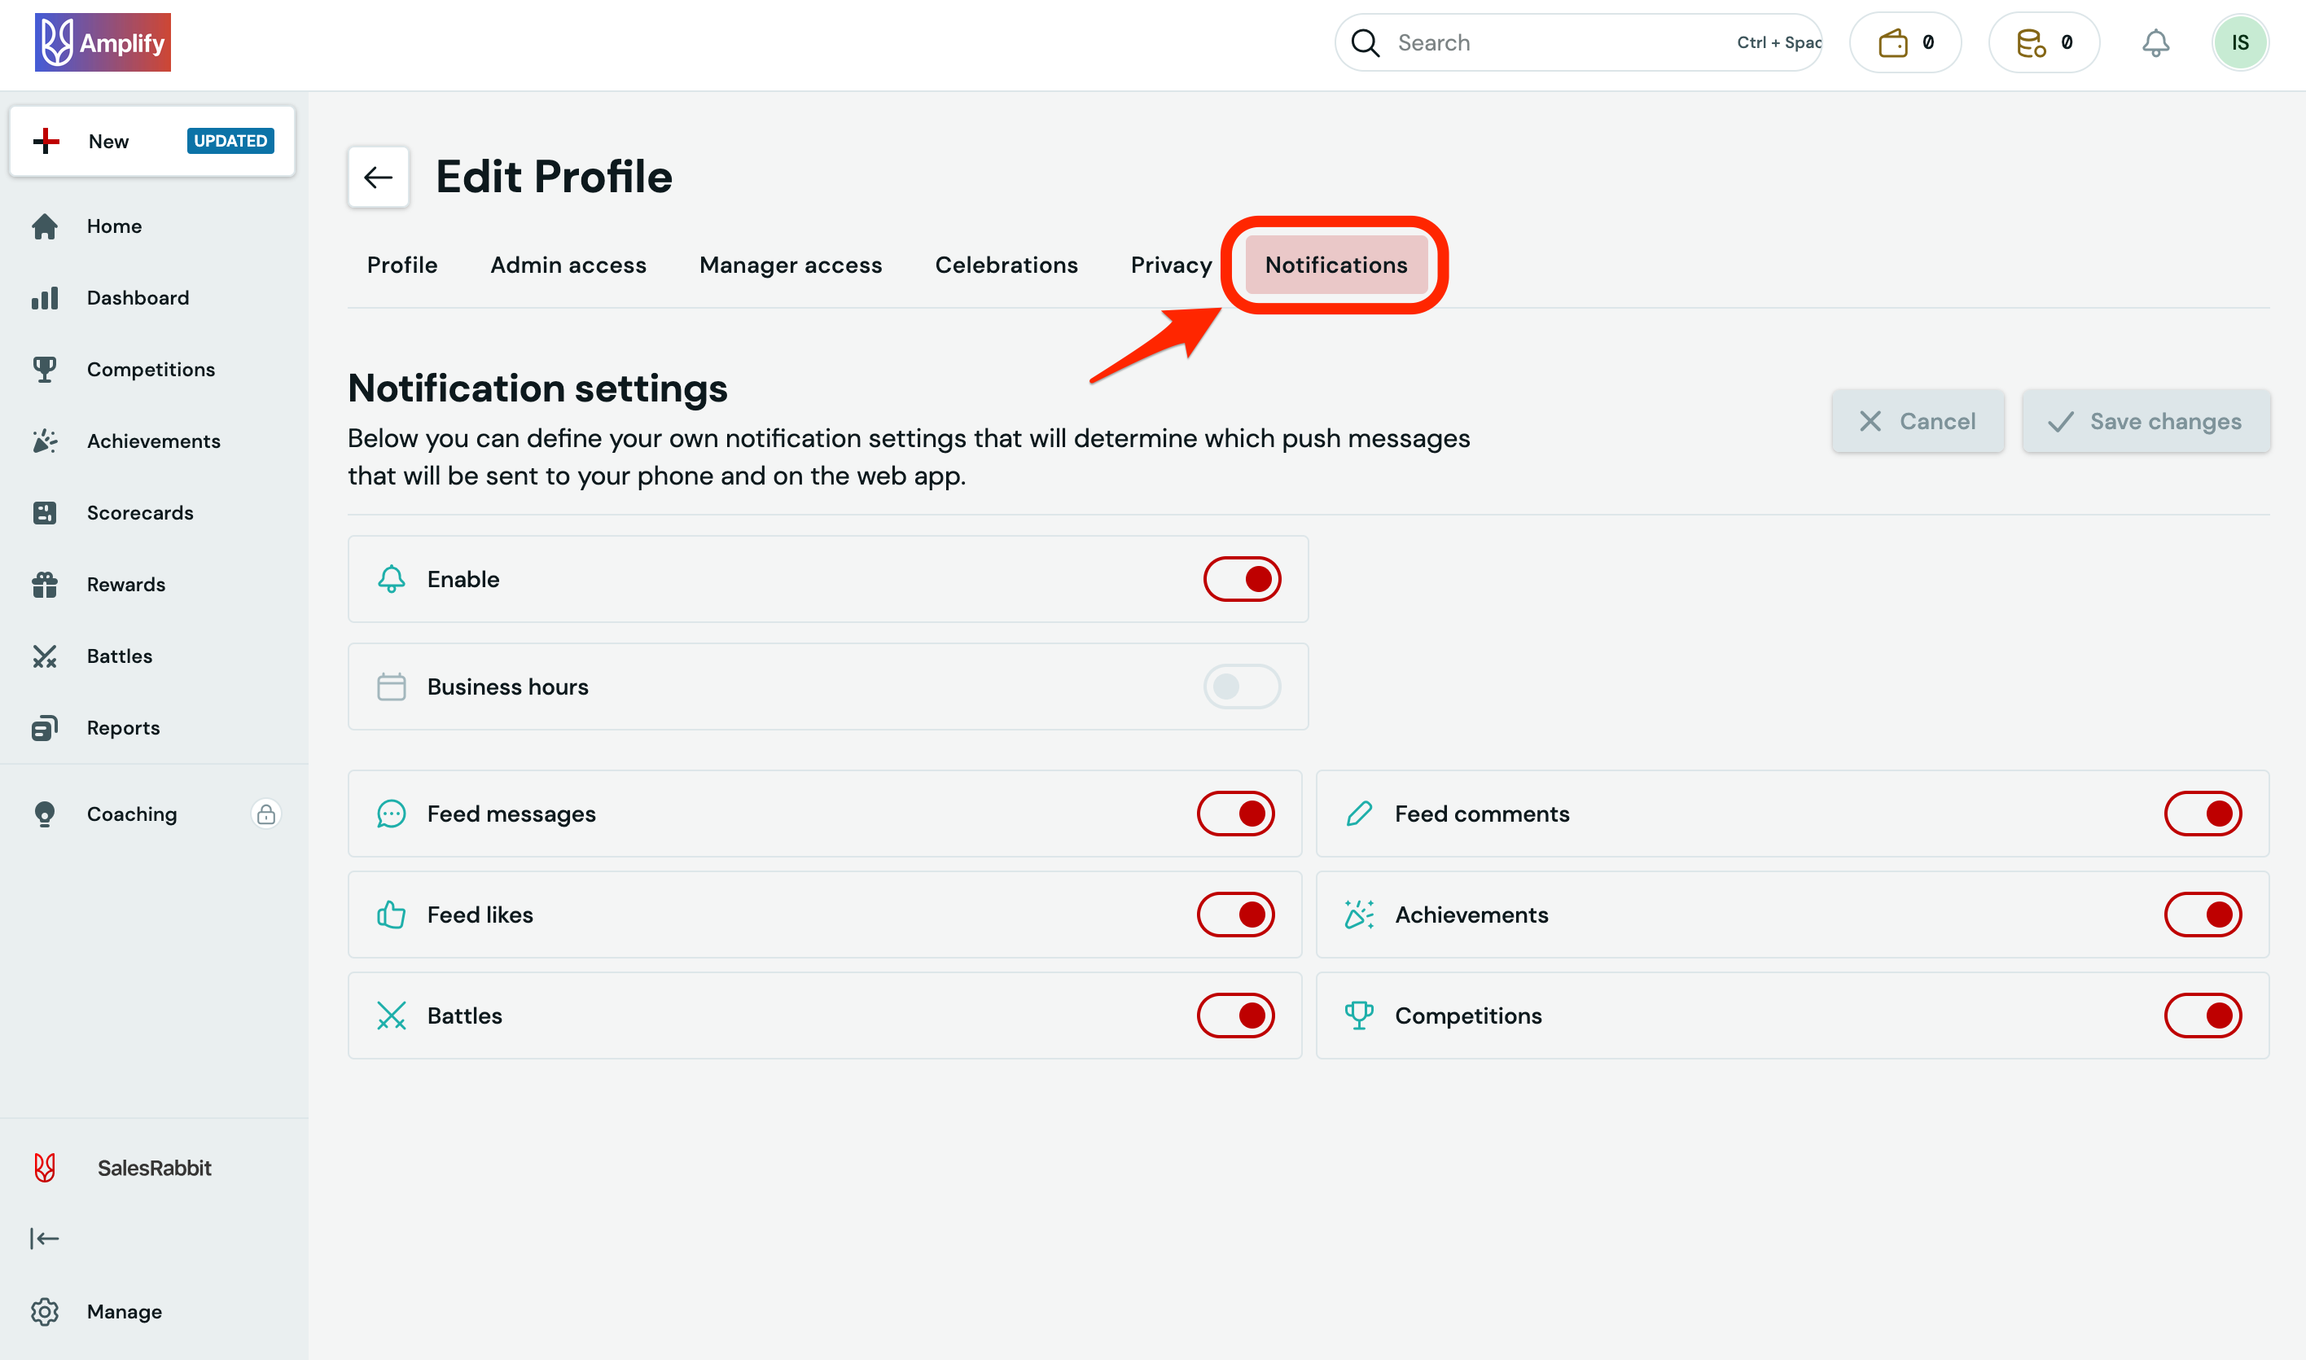Click into the Search field
Image resolution: width=2306 pixels, height=1360 pixels.
click(1558, 43)
